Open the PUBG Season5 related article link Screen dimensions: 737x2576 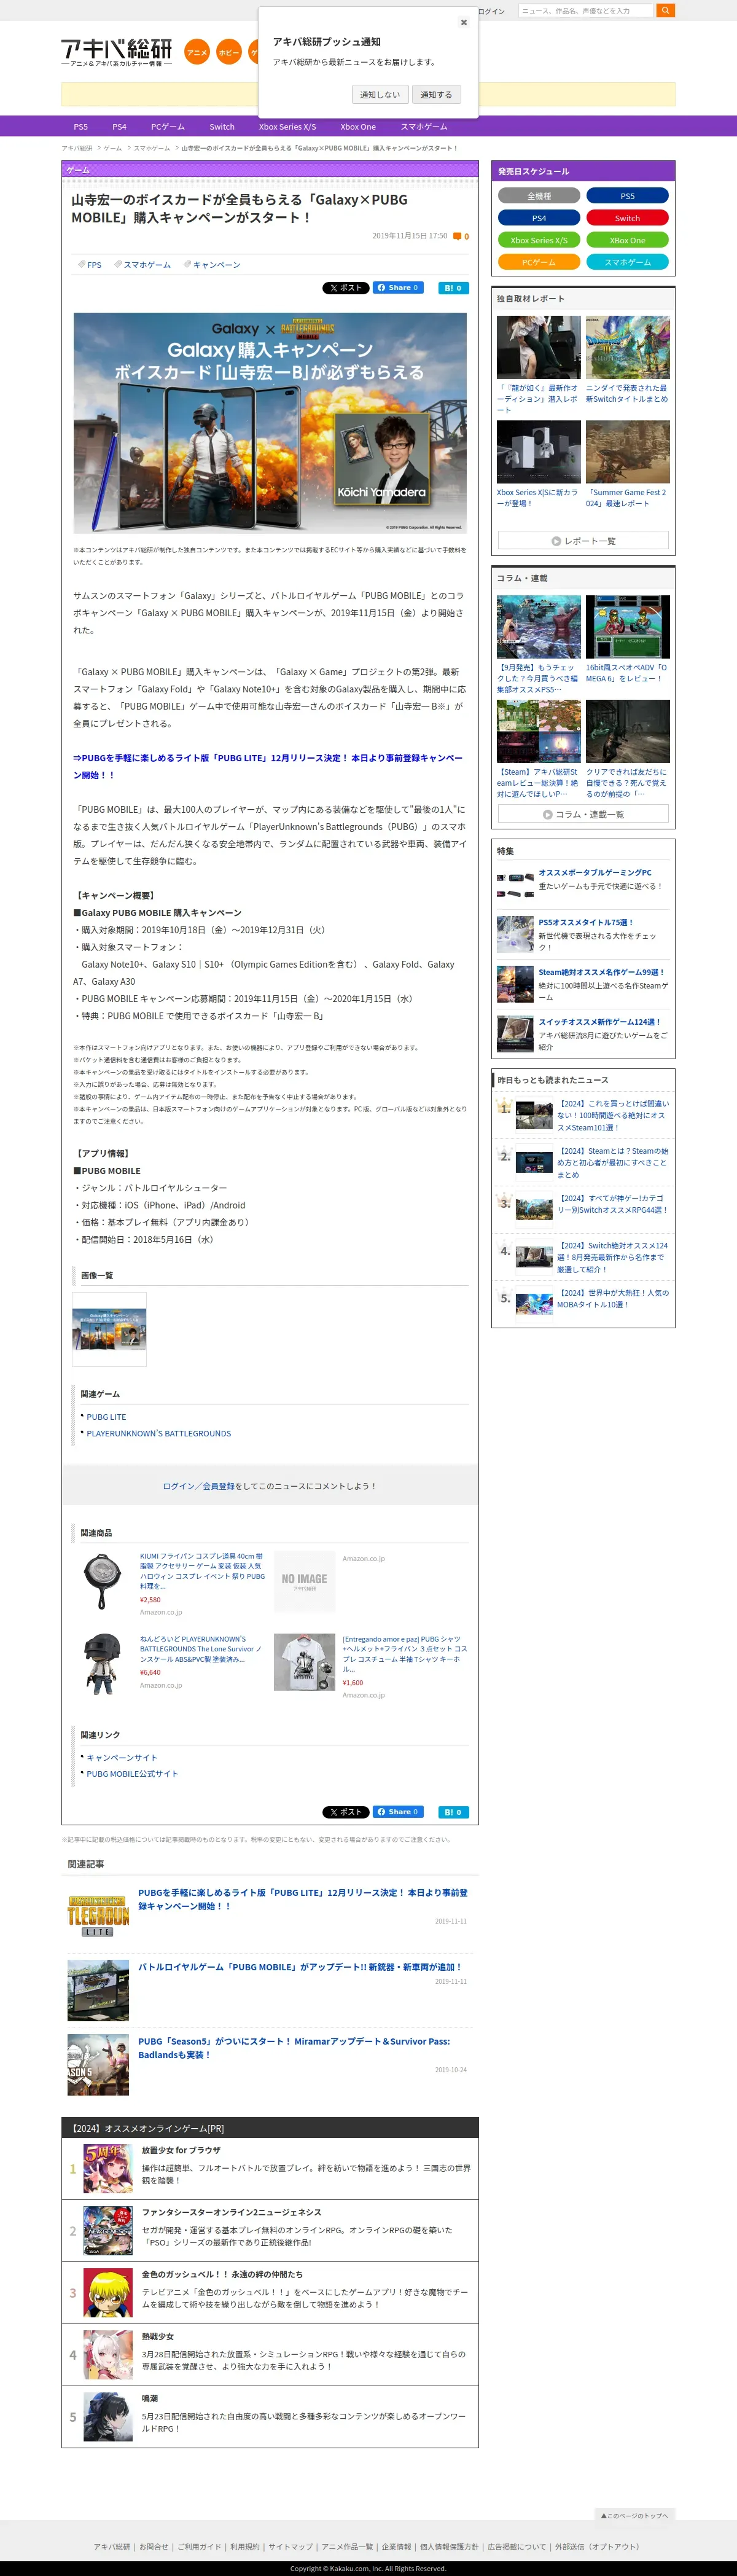coord(294,2048)
